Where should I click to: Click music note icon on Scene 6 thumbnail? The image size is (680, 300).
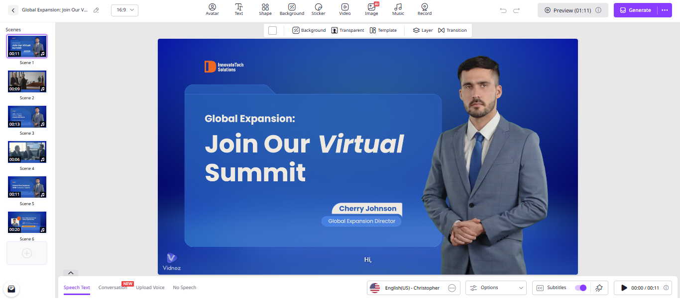click(x=43, y=230)
